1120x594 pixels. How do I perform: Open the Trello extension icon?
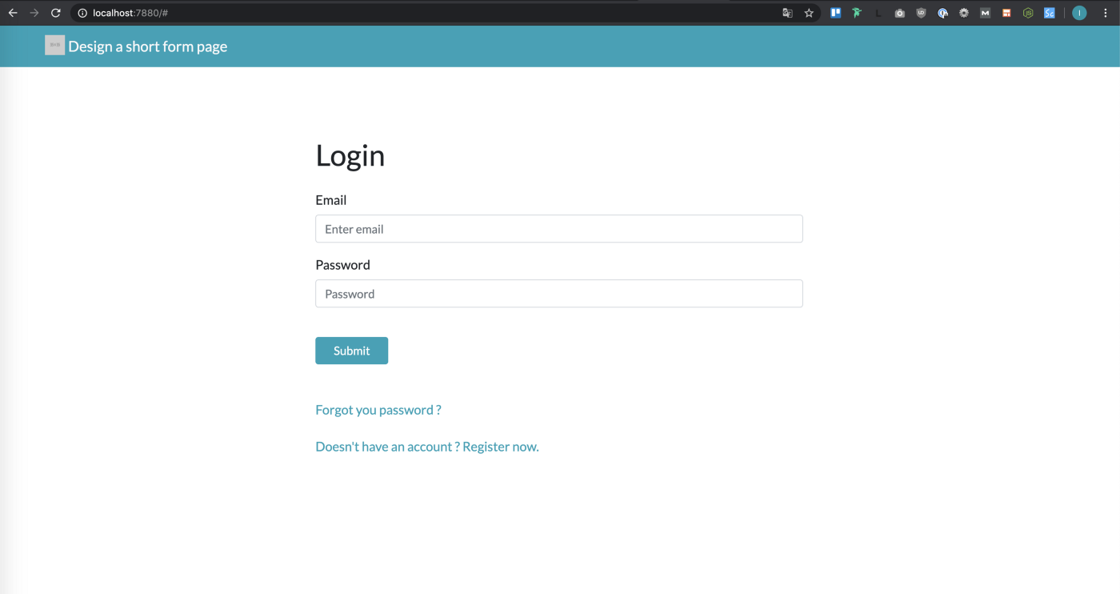coord(835,13)
